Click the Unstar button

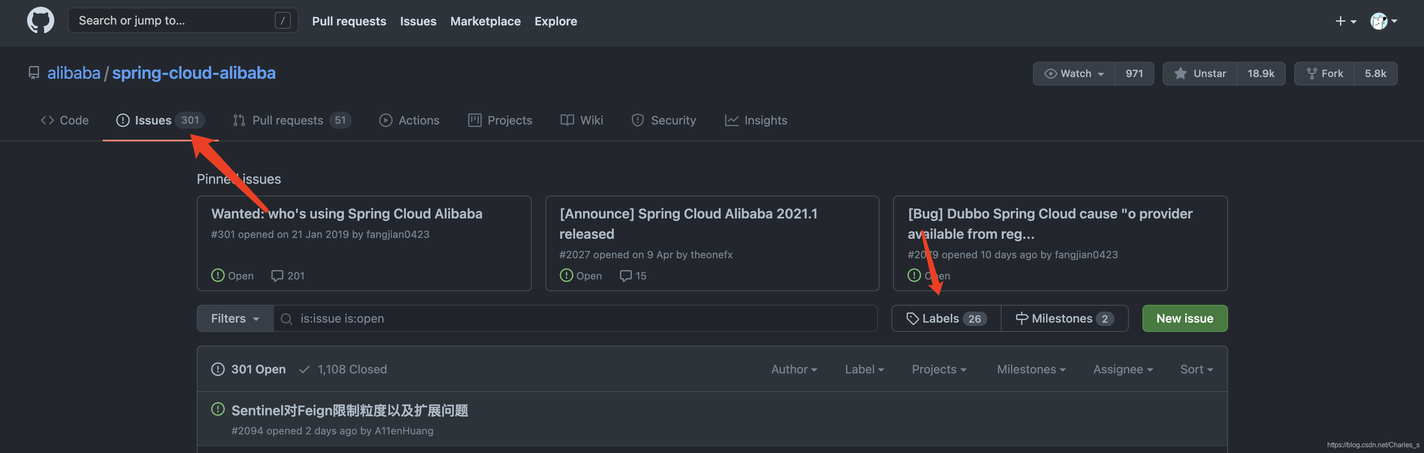coord(1200,73)
